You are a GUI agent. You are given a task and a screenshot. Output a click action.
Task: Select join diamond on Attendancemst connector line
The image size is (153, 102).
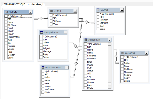point(76,63)
